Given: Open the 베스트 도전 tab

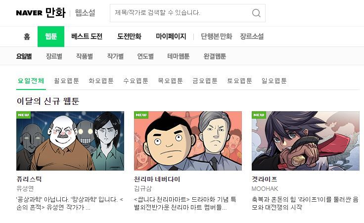Looking at the screenshot, I should [x=87, y=37].
